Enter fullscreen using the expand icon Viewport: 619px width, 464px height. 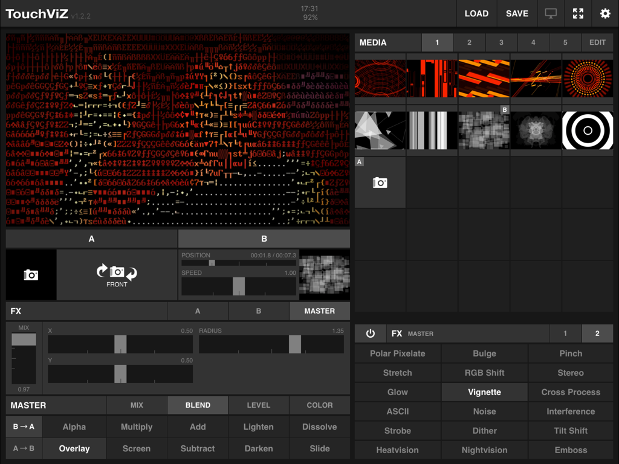[578, 13]
